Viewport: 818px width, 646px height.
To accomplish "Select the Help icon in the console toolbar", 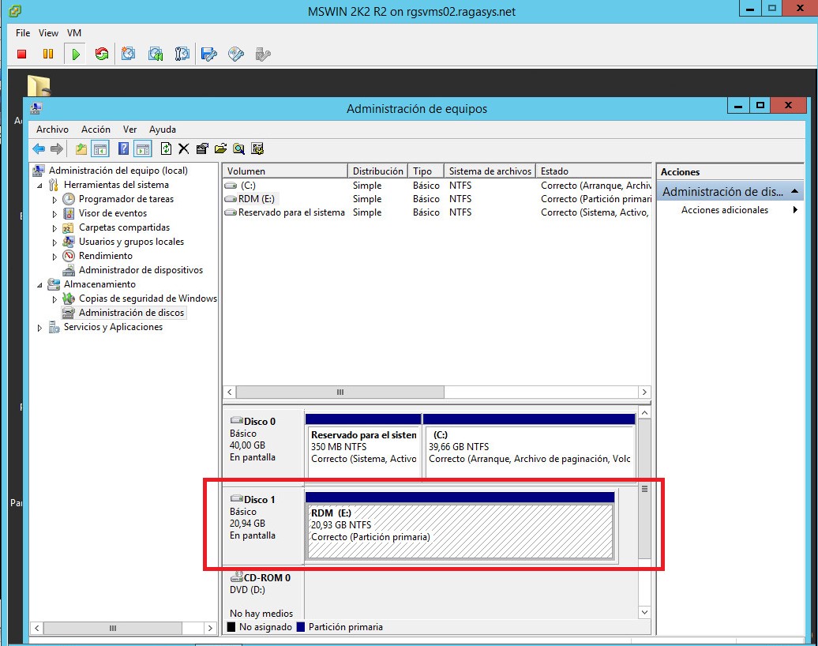I will tap(122, 148).
